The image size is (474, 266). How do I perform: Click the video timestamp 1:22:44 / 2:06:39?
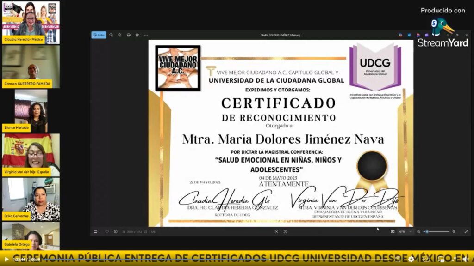click(x=26, y=259)
